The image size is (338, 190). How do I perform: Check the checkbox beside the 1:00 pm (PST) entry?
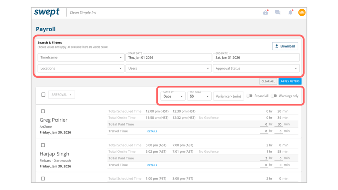43,178
